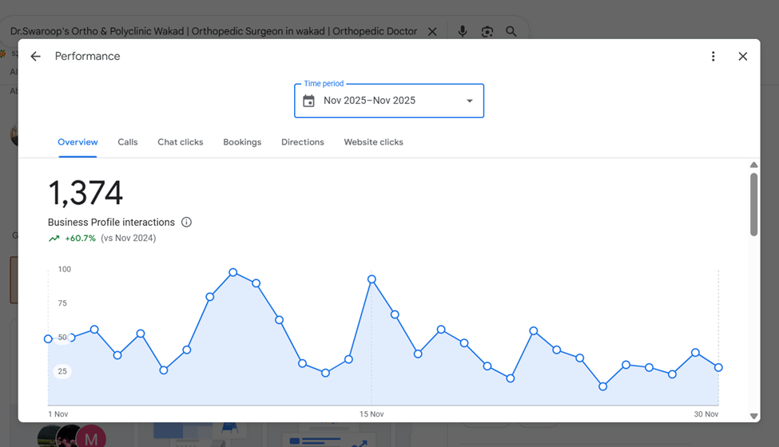
Task: Open the Chat clicks tab
Action: 181,142
